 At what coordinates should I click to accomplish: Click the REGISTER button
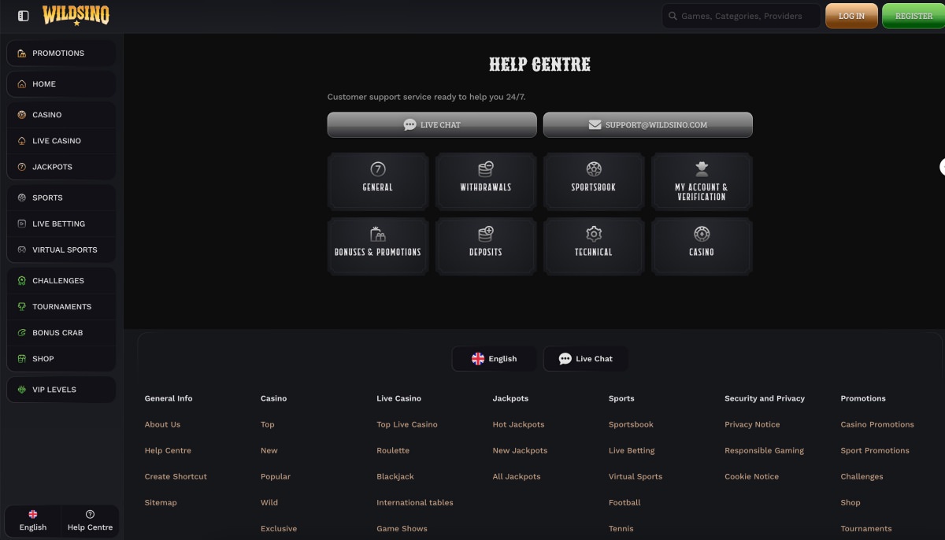pos(913,16)
